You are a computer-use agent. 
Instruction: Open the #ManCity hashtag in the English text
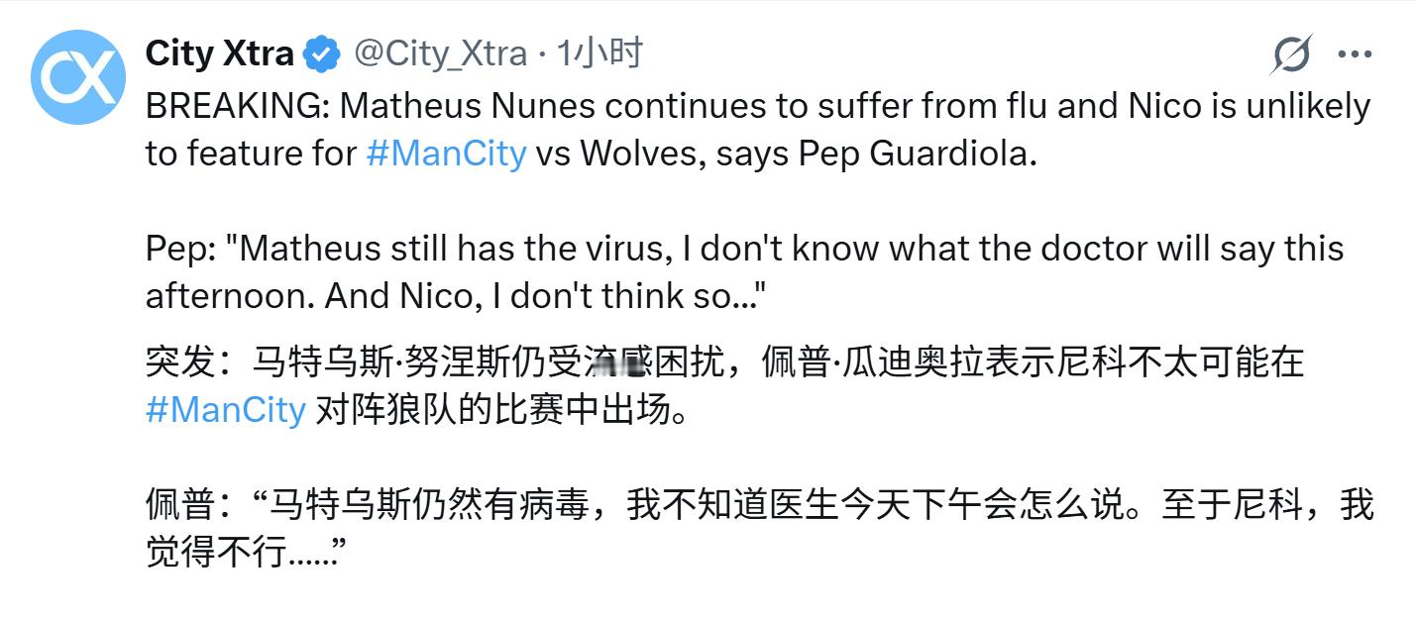[x=445, y=155]
